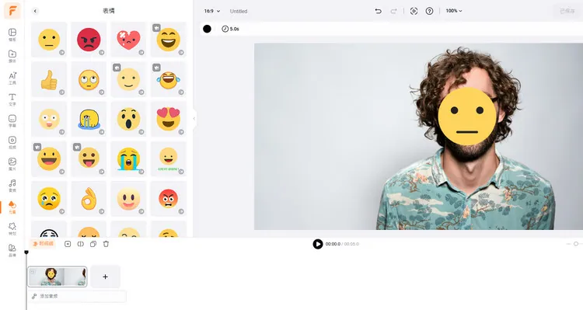This screenshot has width=583, height=310.
Task: Click the playhead marker on the timeline
Action: point(26,253)
